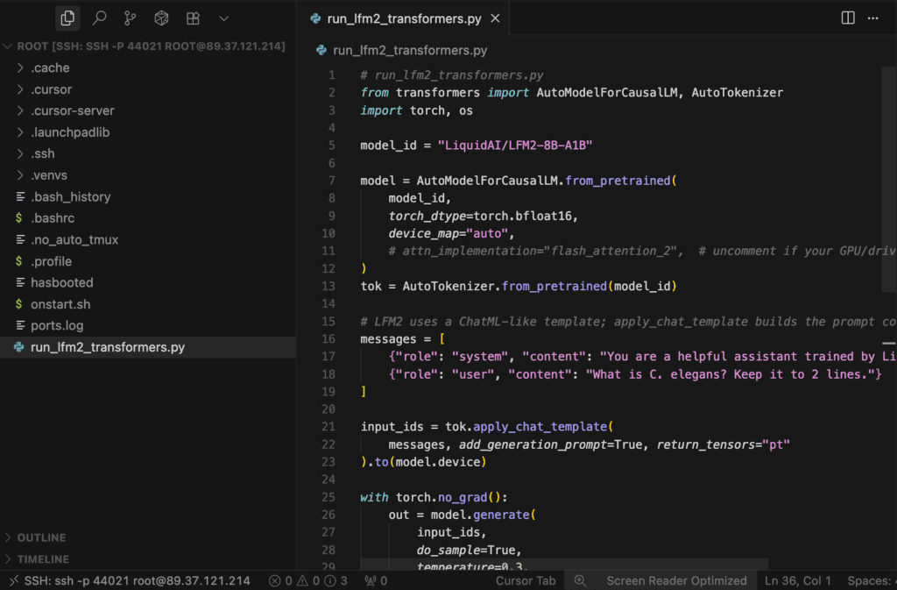Click the SSH remote connection status button

point(129,580)
